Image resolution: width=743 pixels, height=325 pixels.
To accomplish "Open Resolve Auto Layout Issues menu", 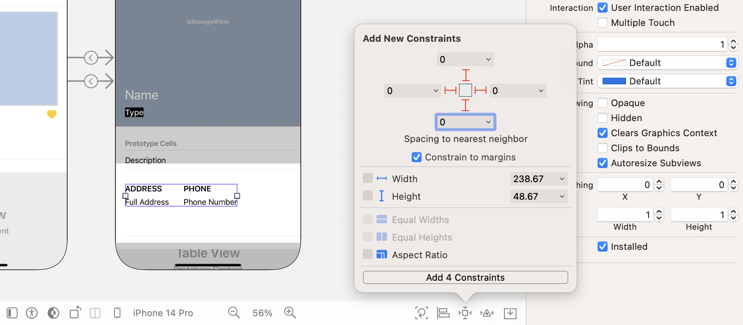I will click(487, 312).
